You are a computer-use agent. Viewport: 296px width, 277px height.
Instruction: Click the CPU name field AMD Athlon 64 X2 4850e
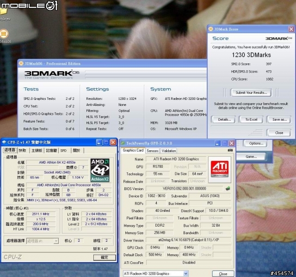pyautogui.click(x=57, y=162)
